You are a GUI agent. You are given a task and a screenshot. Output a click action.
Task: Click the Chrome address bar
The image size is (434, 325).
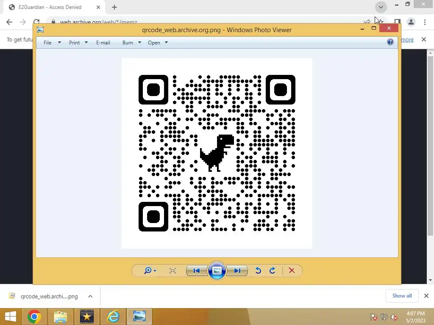pos(205,22)
